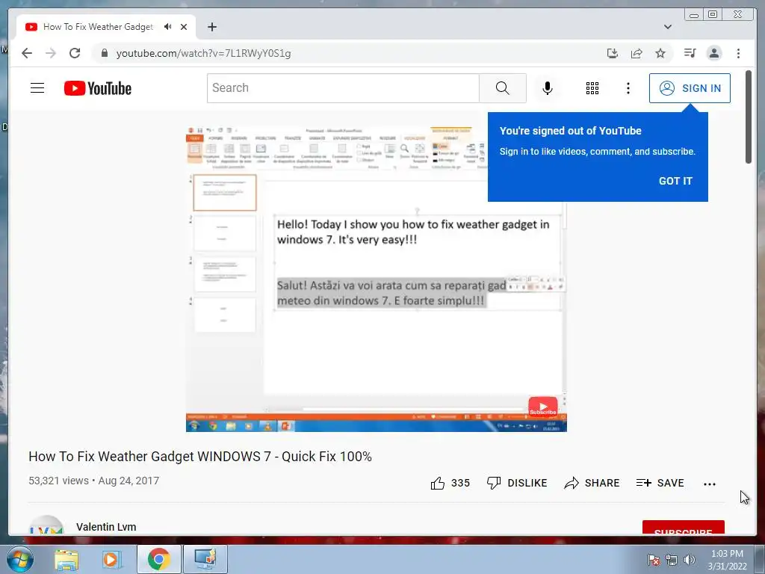Open YouTube apps grid
Viewport: 765px width, 574px height.
click(592, 88)
